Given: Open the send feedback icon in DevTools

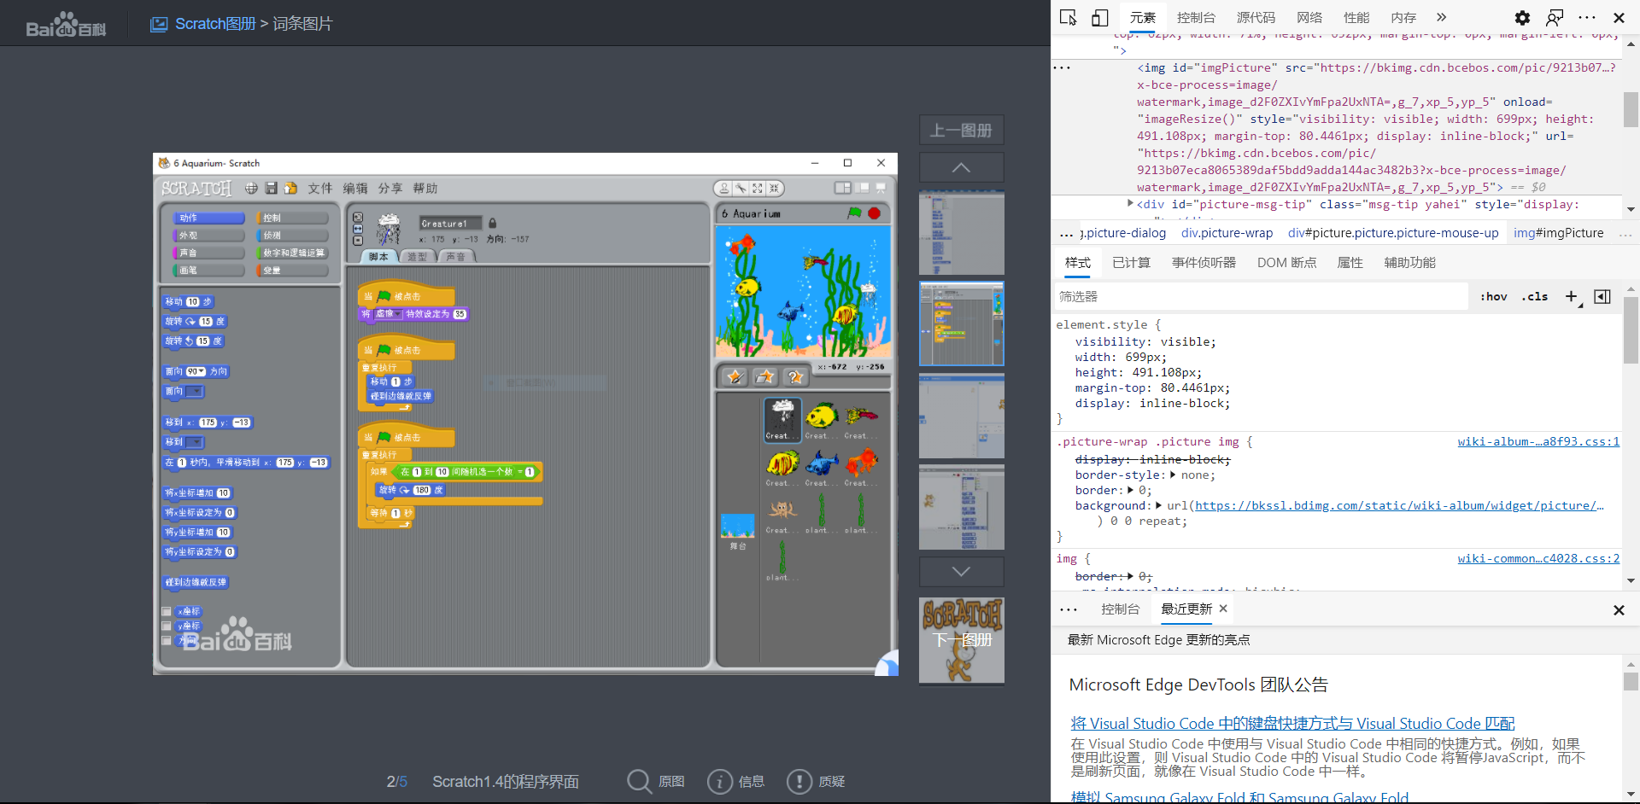Looking at the screenshot, I should [1555, 17].
